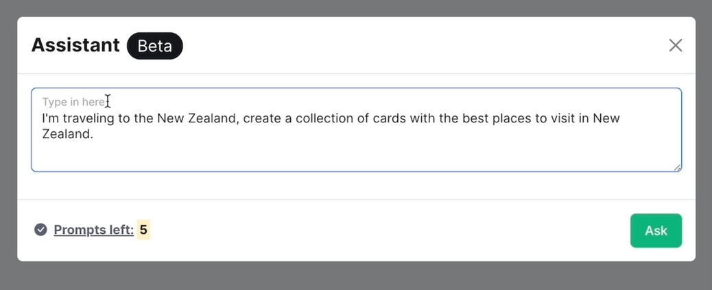Click the "Type in here" placeholder label
This screenshot has width=712, height=290.
tap(73, 102)
